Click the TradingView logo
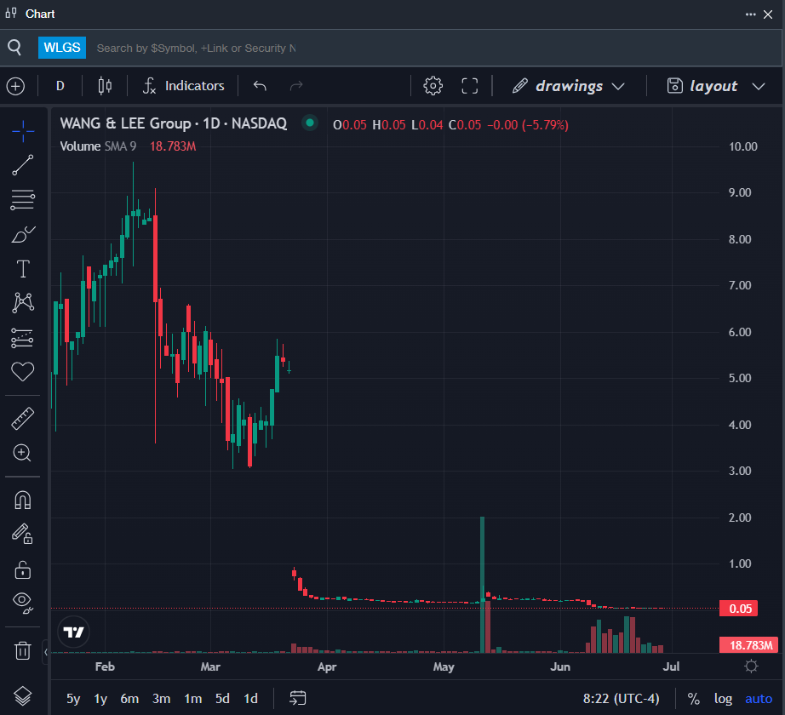 [x=73, y=632]
